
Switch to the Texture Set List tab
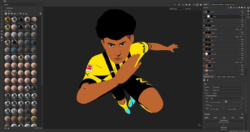pyautogui.click(x=229, y=5)
